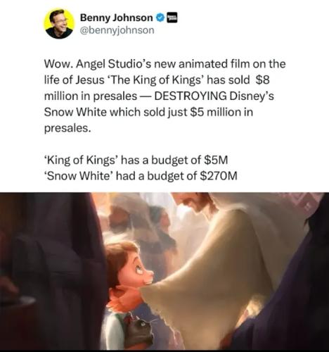The image size is (329, 352).
Task: Select the 'The King of Kings' title text
Action: pyautogui.click(x=155, y=80)
